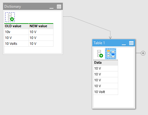Screen dimensions: 148x115
Task: Select NEW value cell in the 10 Volts row
Action: pyautogui.click(x=41, y=44)
